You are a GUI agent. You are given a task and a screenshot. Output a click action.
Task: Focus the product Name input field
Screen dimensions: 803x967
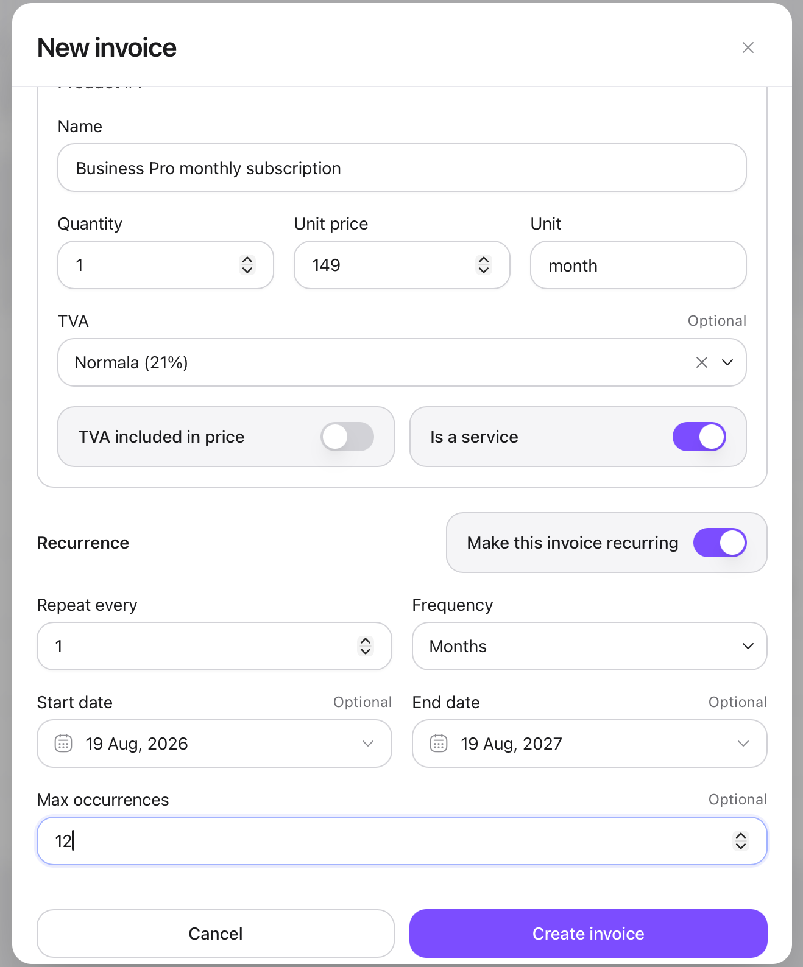401,167
